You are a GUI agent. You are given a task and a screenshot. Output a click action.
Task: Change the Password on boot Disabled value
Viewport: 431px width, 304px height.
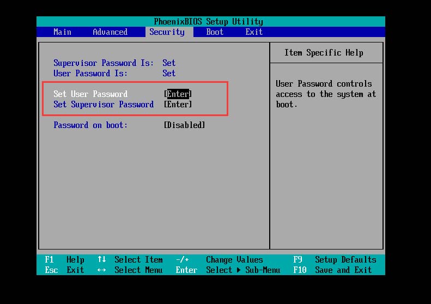(184, 125)
